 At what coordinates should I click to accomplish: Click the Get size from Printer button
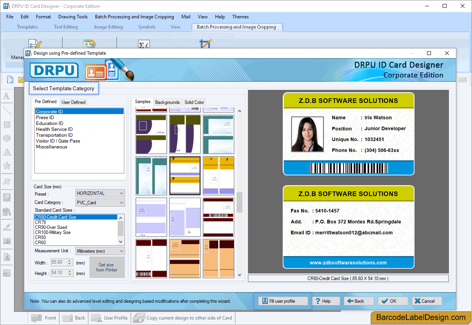point(107,267)
